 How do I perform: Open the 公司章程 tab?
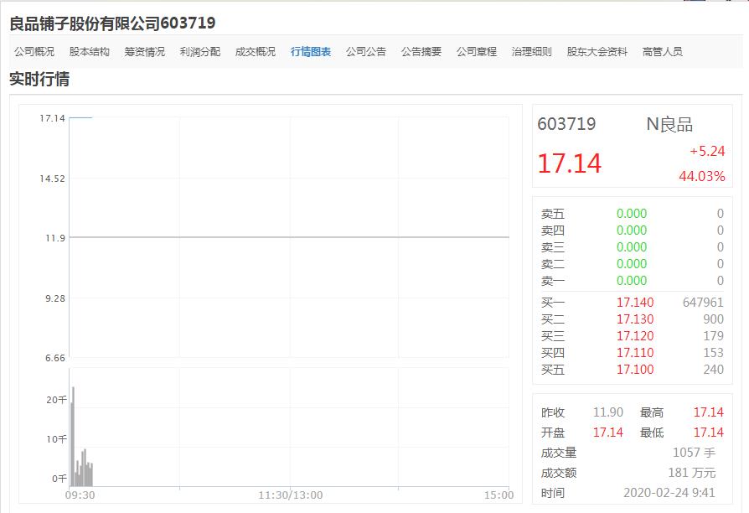pos(476,52)
